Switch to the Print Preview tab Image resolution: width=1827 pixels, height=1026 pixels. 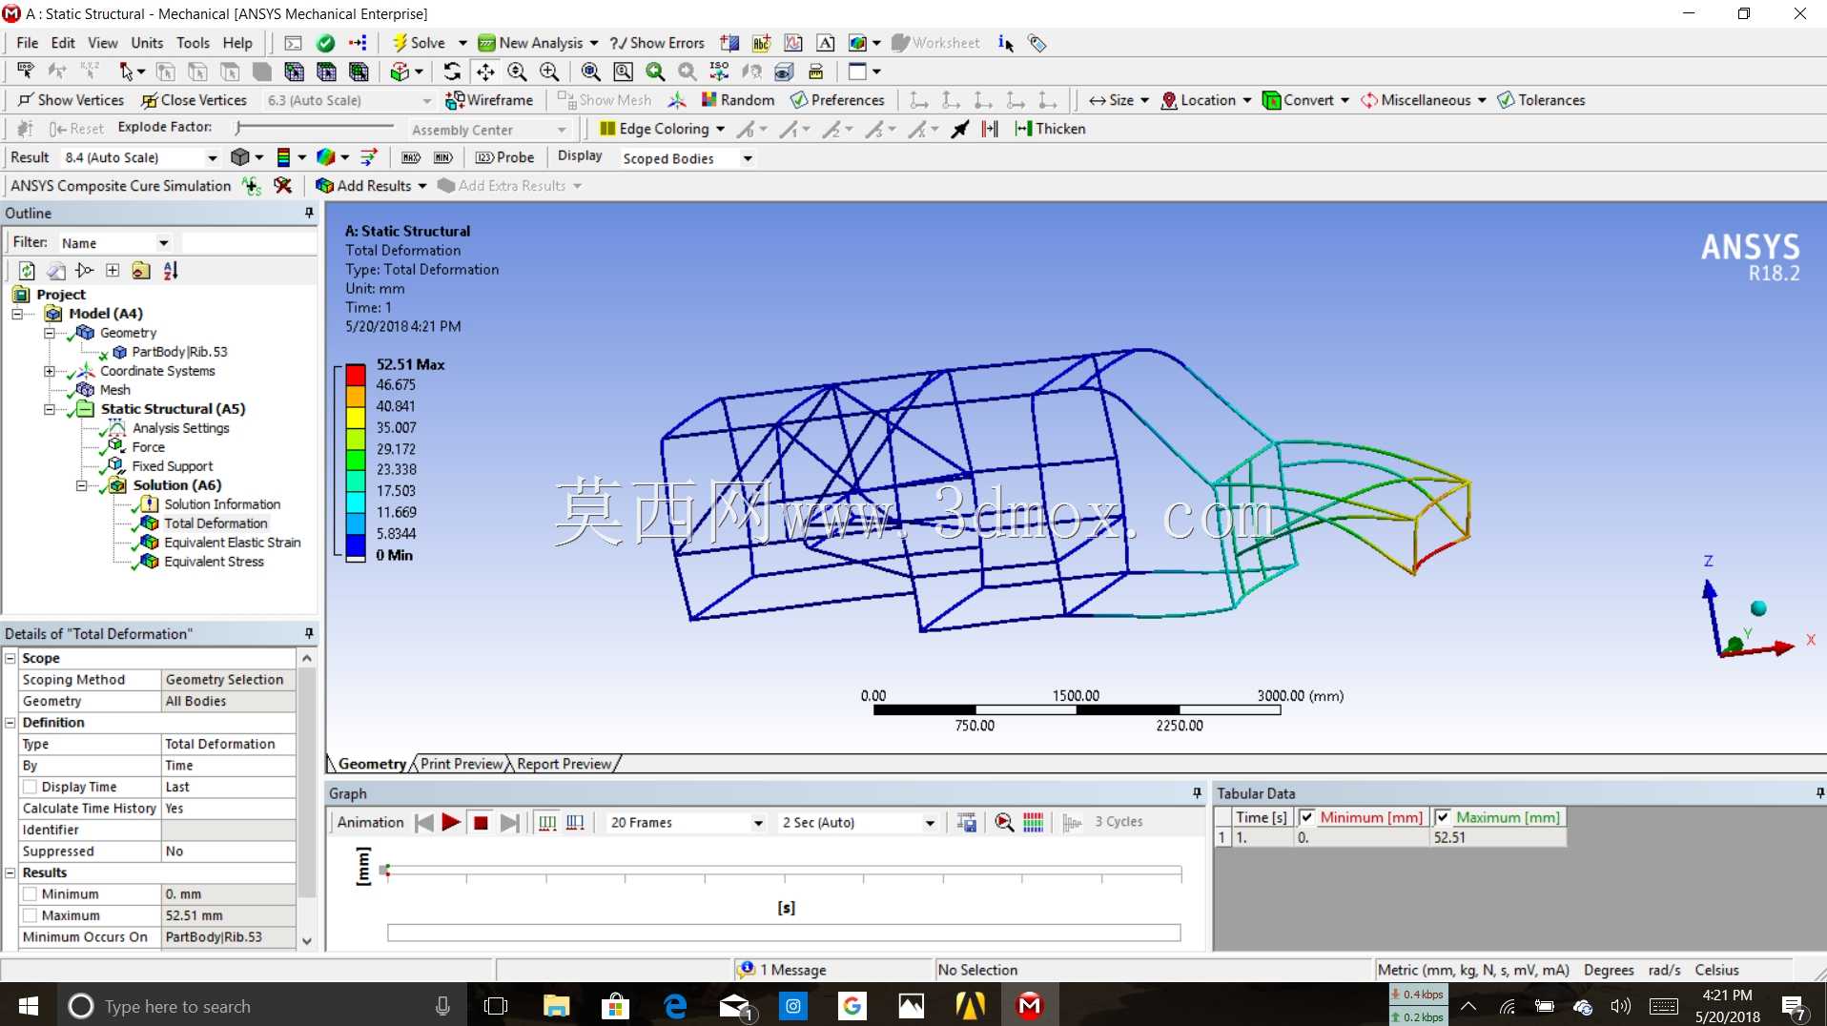(x=462, y=764)
